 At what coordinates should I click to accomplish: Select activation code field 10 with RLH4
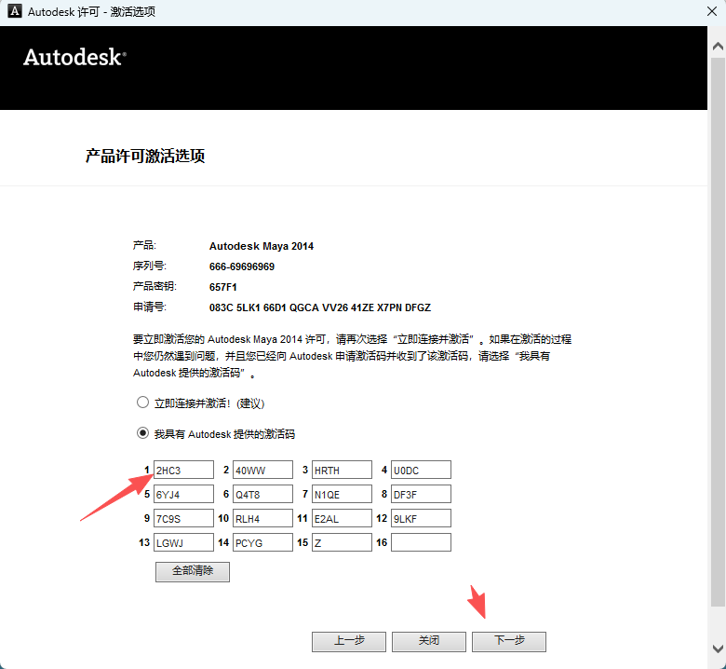tap(262, 518)
